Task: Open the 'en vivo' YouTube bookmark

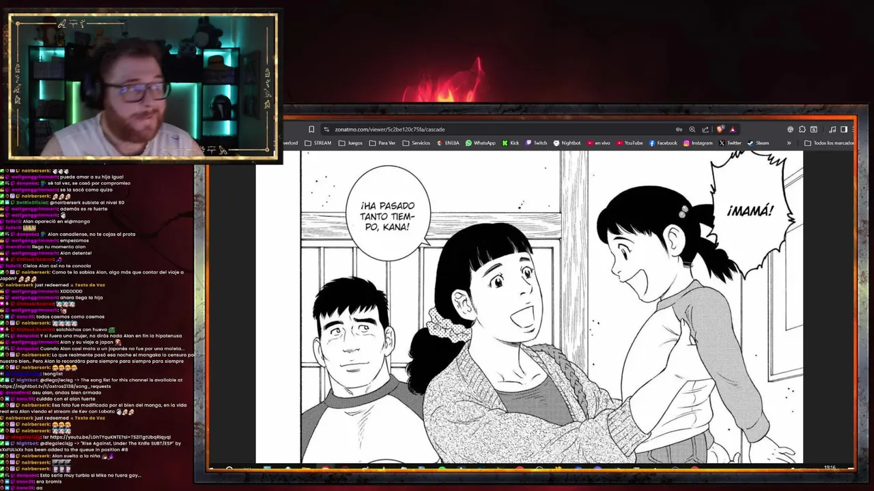Action: pyautogui.click(x=599, y=143)
